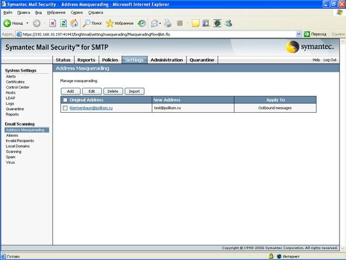The width and height of the screenshot is (346, 260).
Task: Tick the select-all checkbox in Original Address header
Action: click(65, 100)
